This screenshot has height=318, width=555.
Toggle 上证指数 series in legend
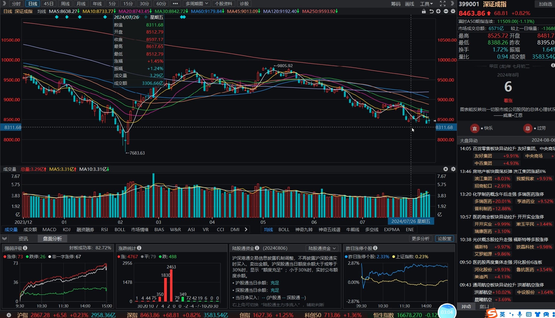coord(410,257)
